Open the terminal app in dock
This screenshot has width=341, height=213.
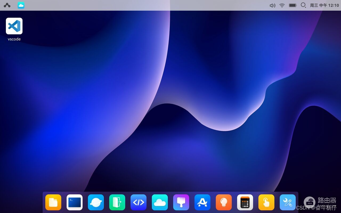(75, 202)
